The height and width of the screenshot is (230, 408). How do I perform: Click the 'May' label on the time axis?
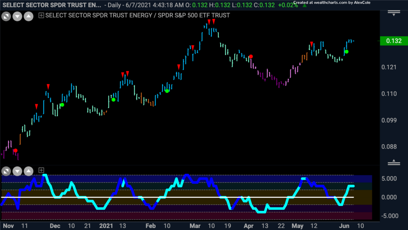click(297, 226)
